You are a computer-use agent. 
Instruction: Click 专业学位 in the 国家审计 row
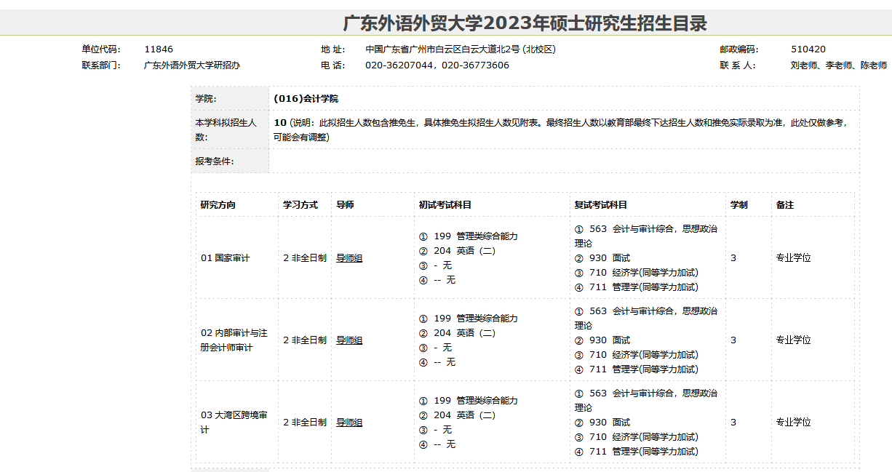793,258
